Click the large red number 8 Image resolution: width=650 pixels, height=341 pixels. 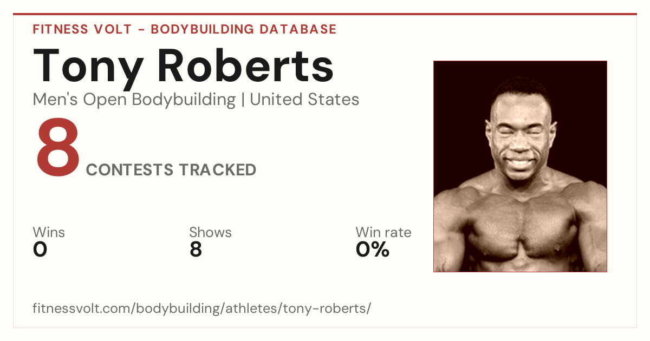point(58,150)
